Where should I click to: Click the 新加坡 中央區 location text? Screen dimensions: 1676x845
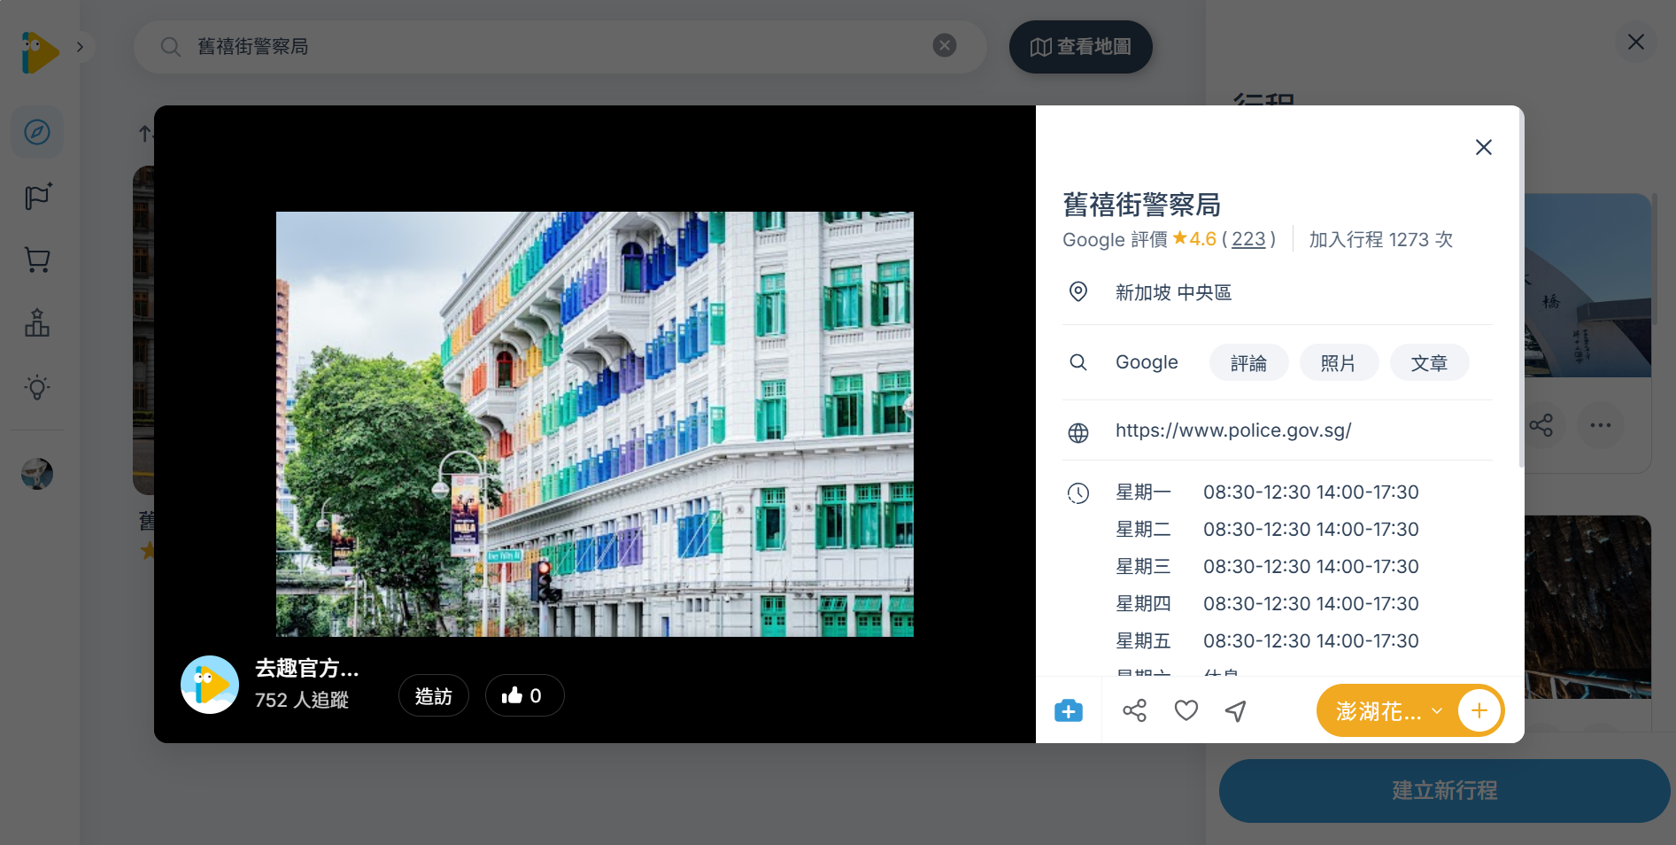click(x=1173, y=292)
